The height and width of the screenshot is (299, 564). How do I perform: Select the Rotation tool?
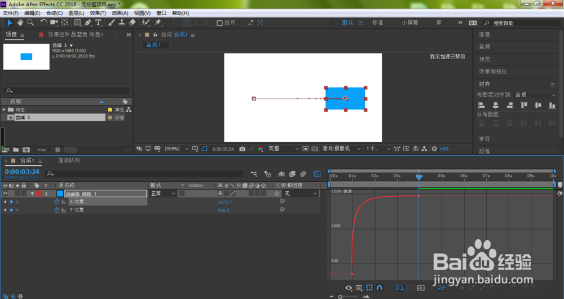[x=43, y=23]
